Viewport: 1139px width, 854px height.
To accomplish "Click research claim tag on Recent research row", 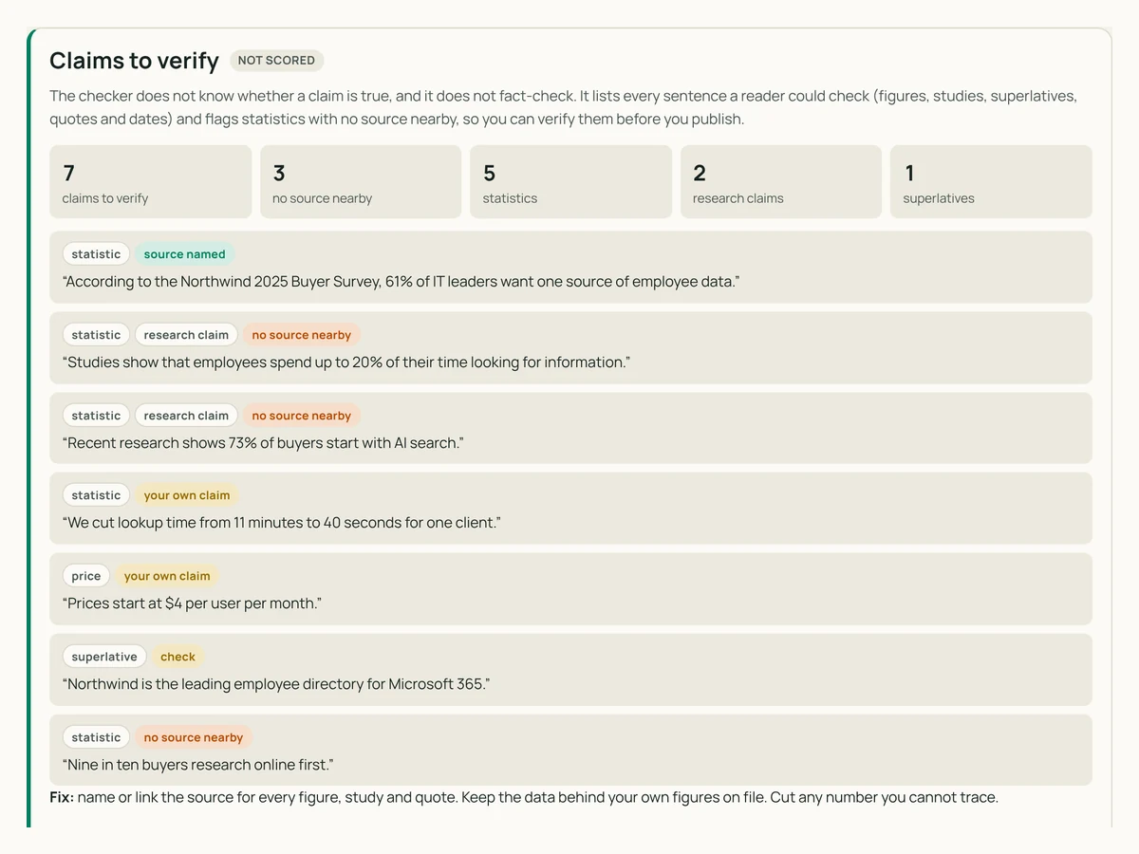I will pos(186,416).
